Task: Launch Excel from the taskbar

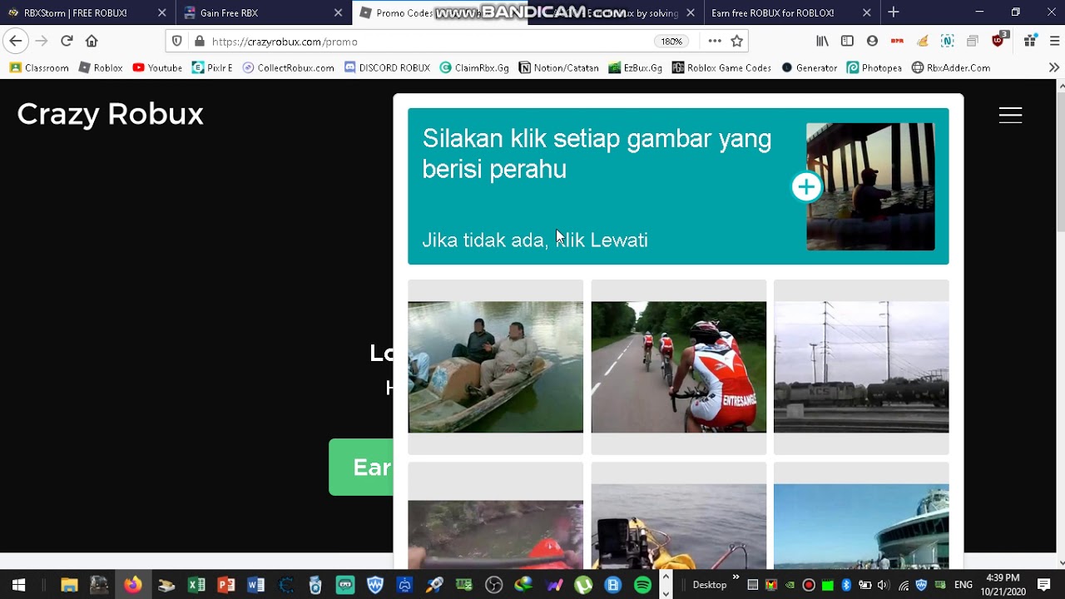Action: coord(196,585)
